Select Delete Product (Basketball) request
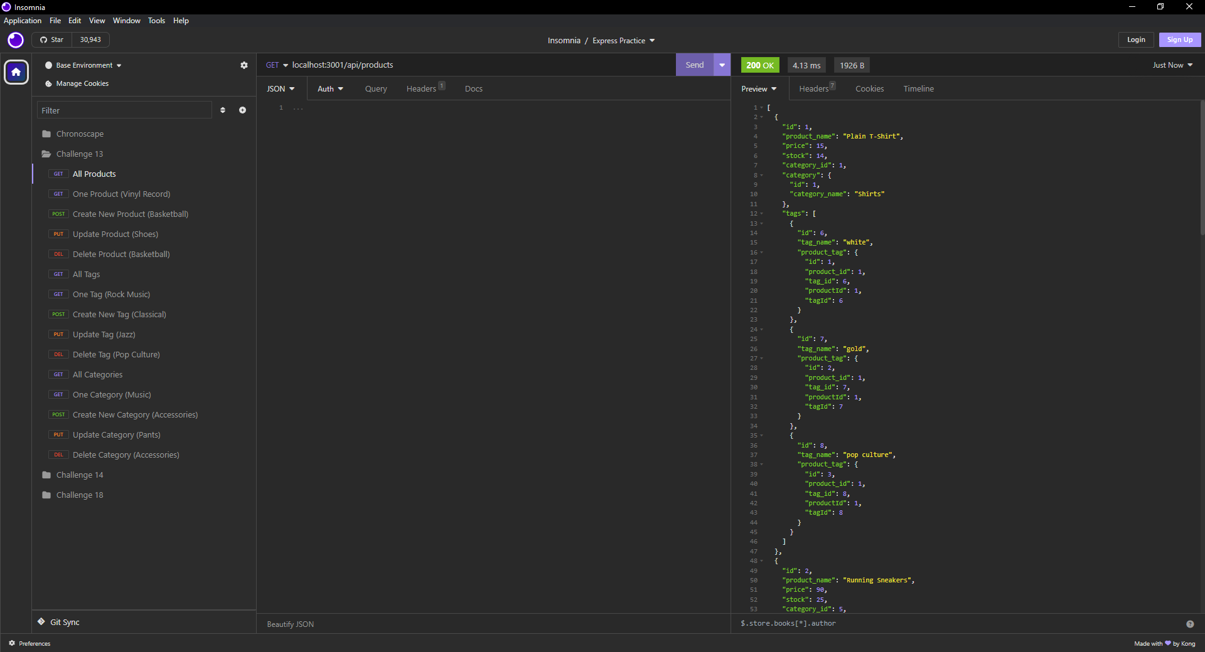This screenshot has width=1205, height=652. click(x=144, y=255)
